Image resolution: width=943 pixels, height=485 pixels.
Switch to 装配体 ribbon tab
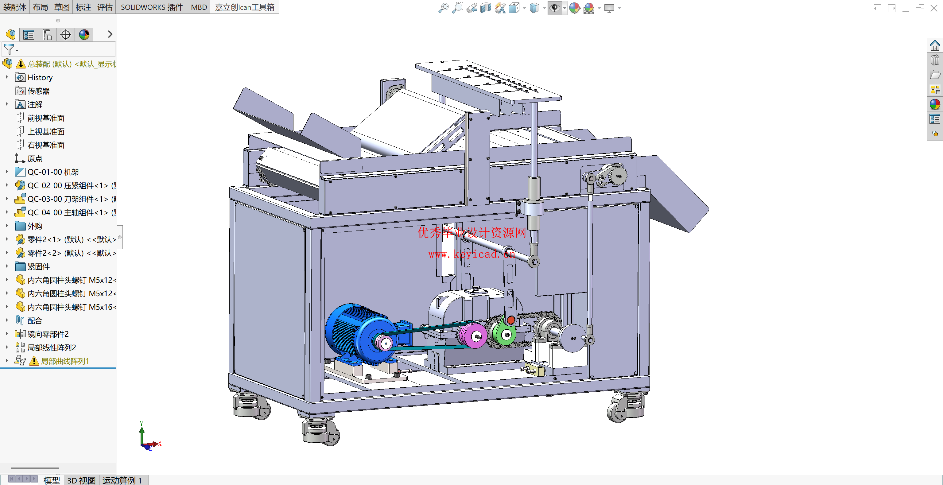pyautogui.click(x=15, y=7)
